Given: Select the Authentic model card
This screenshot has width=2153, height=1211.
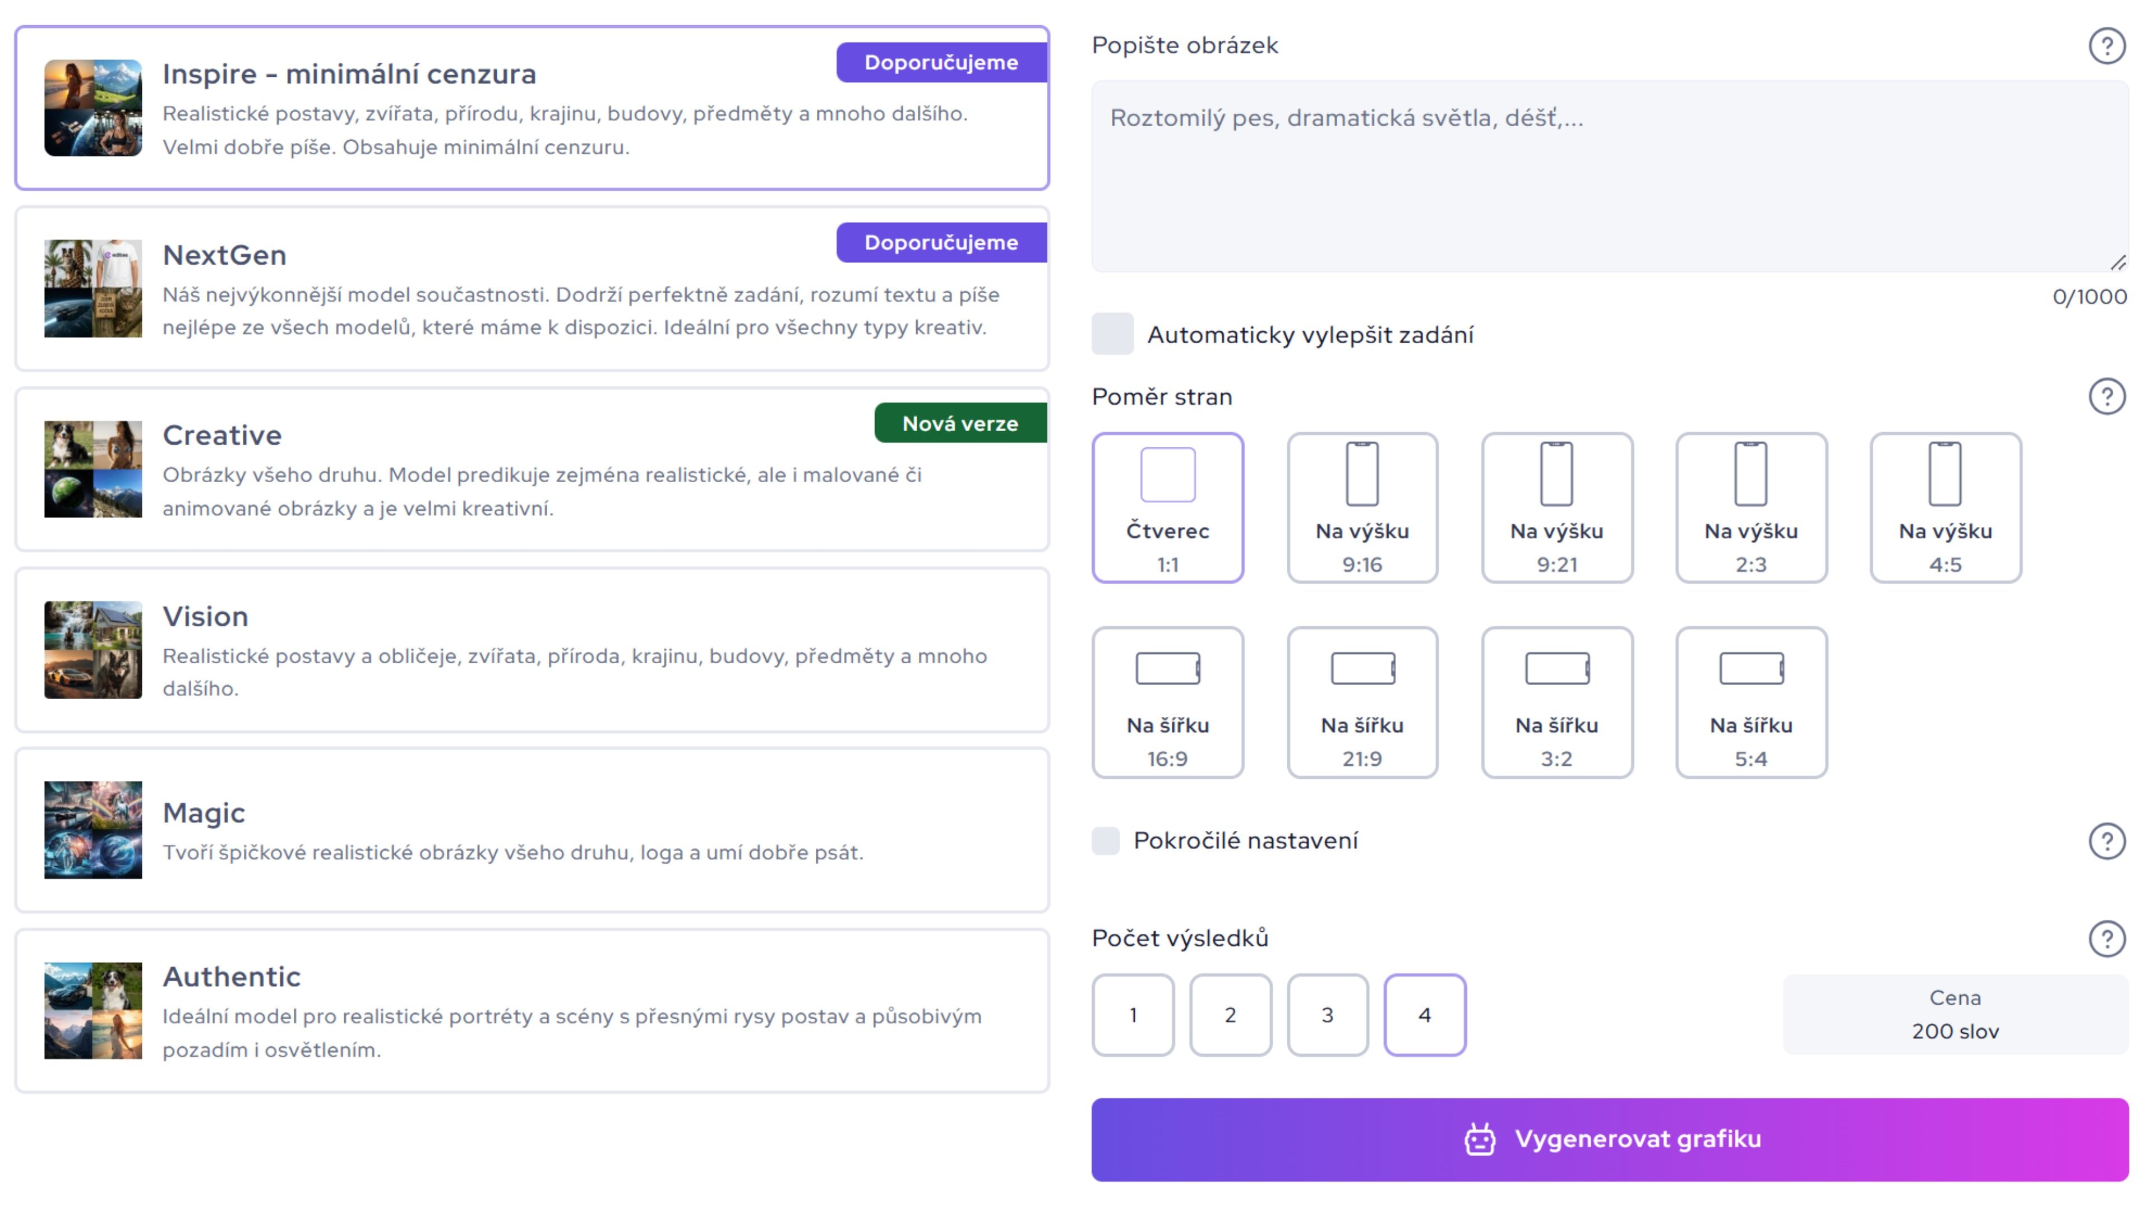Looking at the screenshot, I should pyautogui.click(x=532, y=1010).
